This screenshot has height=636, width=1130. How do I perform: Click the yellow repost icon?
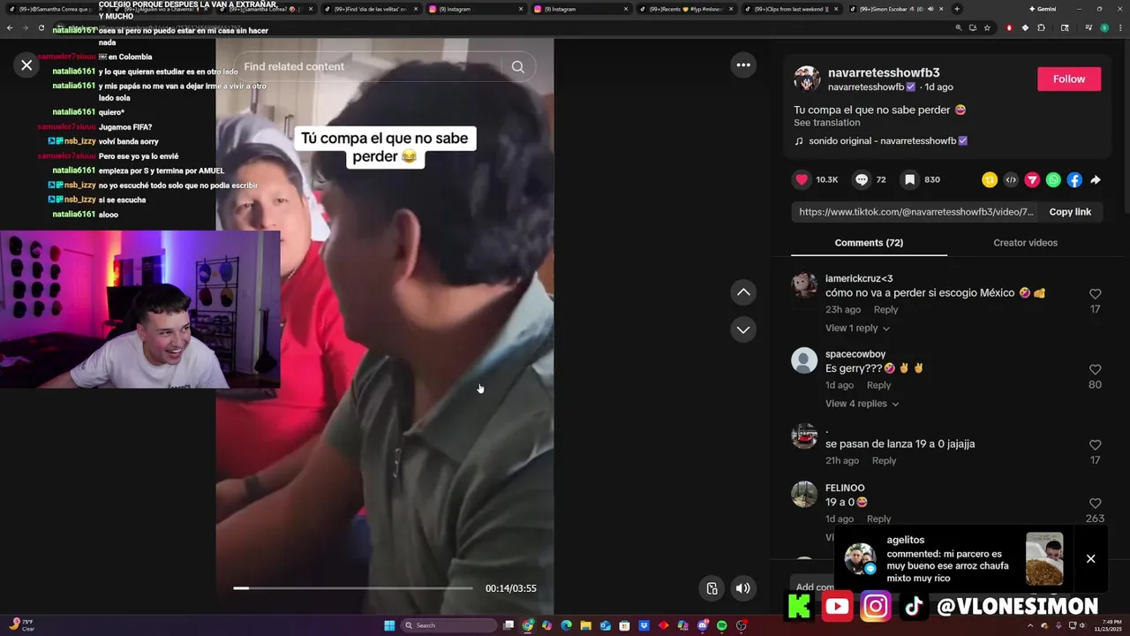[990, 179]
